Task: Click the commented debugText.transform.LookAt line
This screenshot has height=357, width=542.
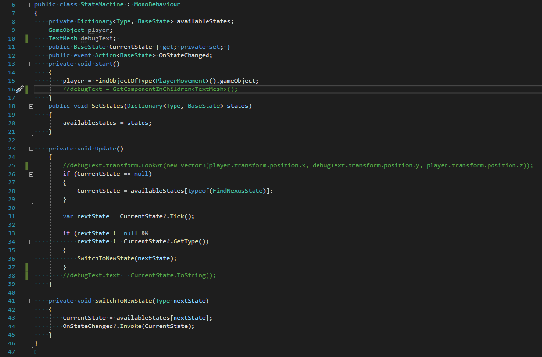Action: click(298, 165)
